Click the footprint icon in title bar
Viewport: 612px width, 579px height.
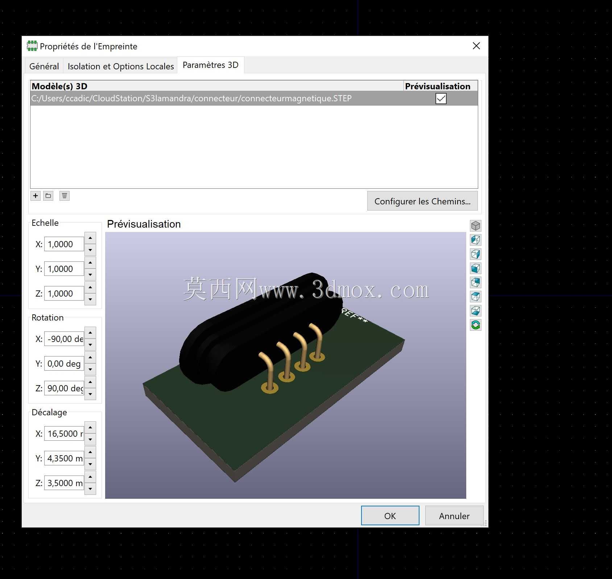coord(32,46)
